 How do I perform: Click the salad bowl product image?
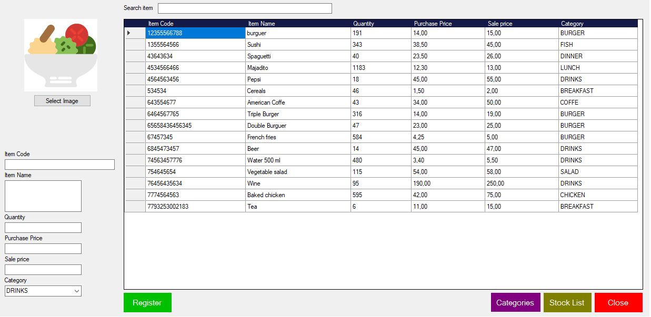click(61, 55)
